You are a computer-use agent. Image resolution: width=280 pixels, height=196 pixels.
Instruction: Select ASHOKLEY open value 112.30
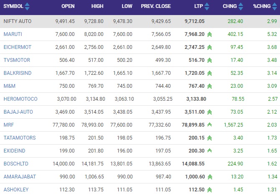pos(67,190)
